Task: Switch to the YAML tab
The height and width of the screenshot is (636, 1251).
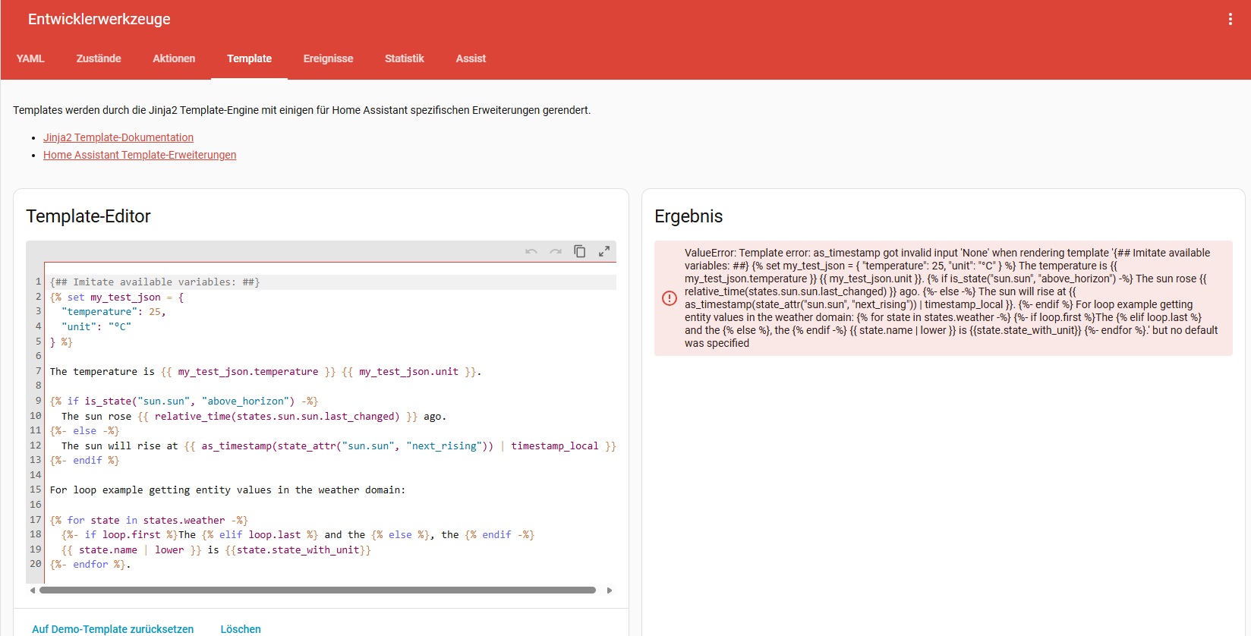Action: [30, 58]
